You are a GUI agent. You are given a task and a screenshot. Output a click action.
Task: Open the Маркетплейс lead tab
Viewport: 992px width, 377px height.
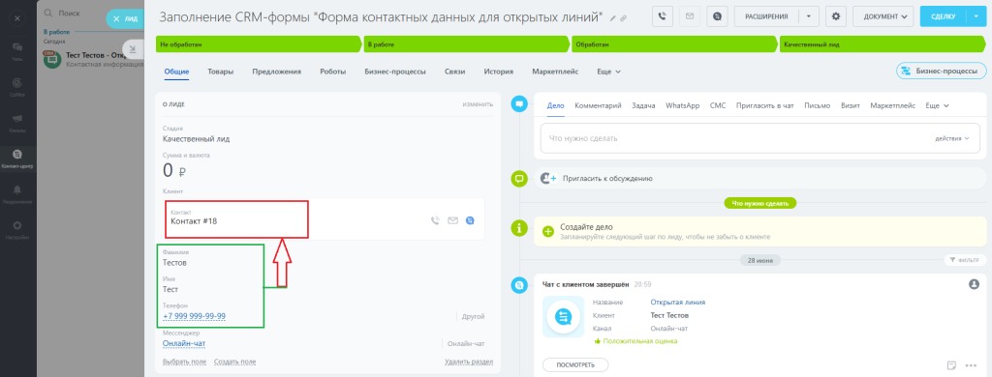(555, 72)
